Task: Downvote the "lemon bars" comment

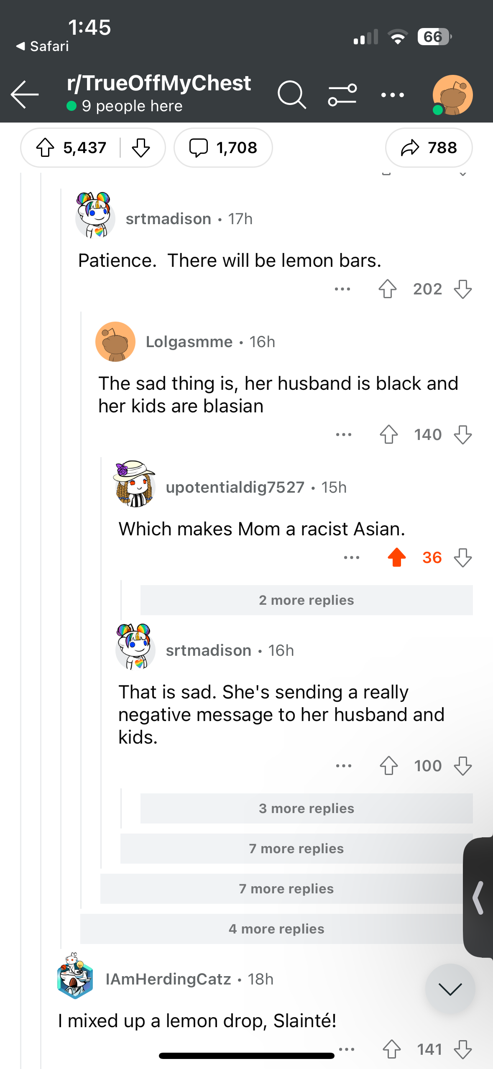Action: [x=463, y=289]
